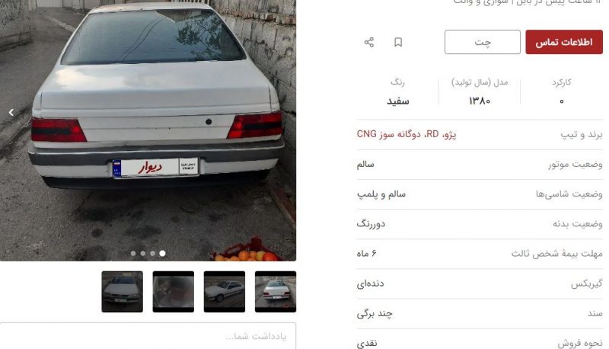609x349 pixels.
Task: Show the previous photo with left arrow
Action: [11, 112]
